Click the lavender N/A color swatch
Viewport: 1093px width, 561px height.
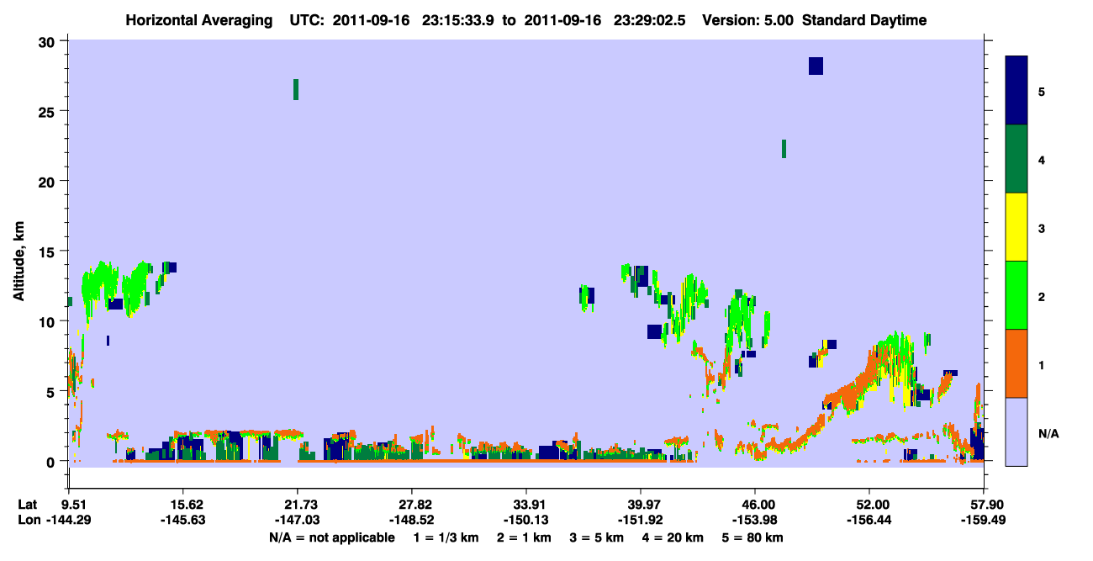(1016, 431)
